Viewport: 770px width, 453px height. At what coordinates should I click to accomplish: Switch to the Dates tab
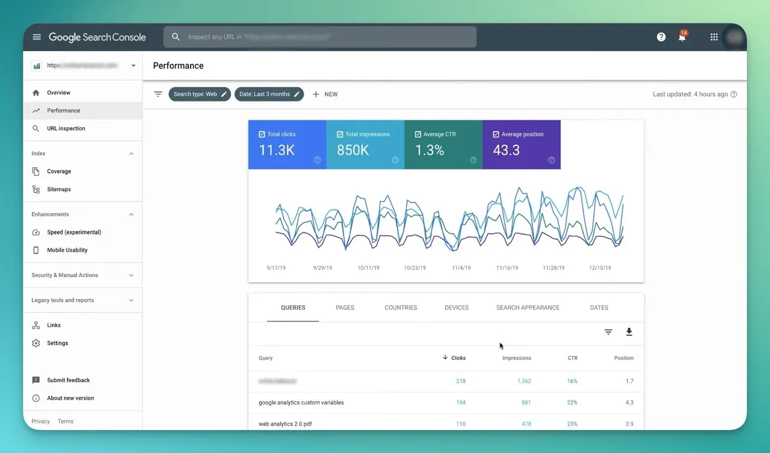pos(599,308)
